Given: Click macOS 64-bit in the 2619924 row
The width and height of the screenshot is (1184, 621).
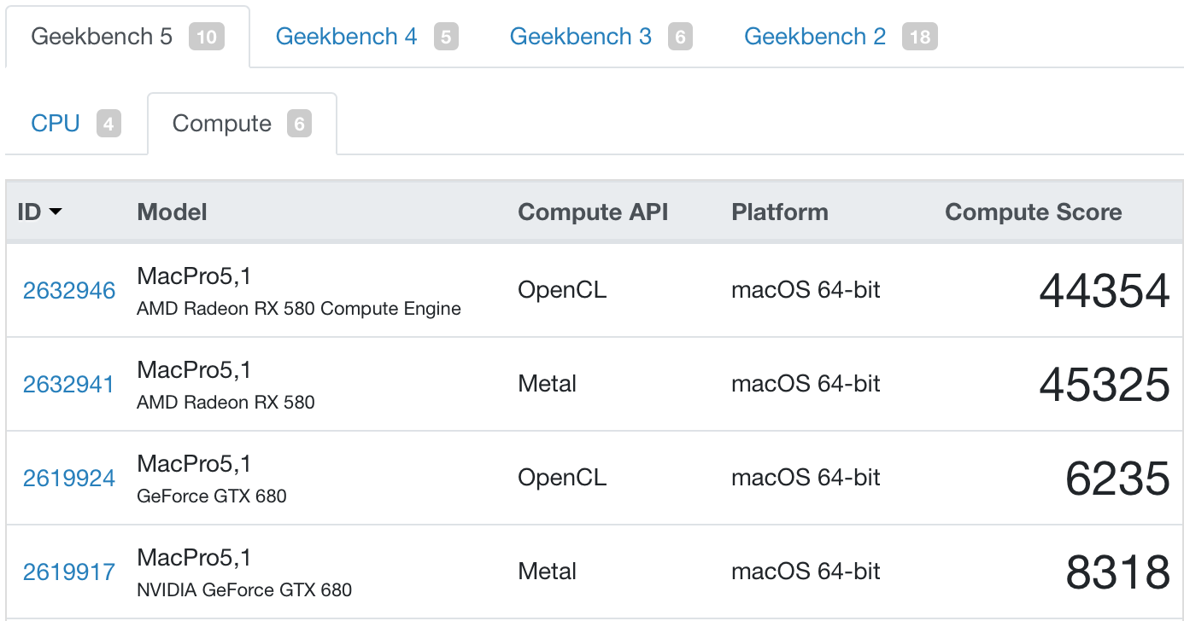Looking at the screenshot, I should (x=806, y=478).
